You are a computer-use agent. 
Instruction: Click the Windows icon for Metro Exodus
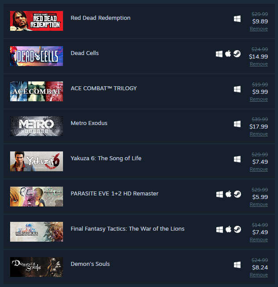click(x=237, y=124)
